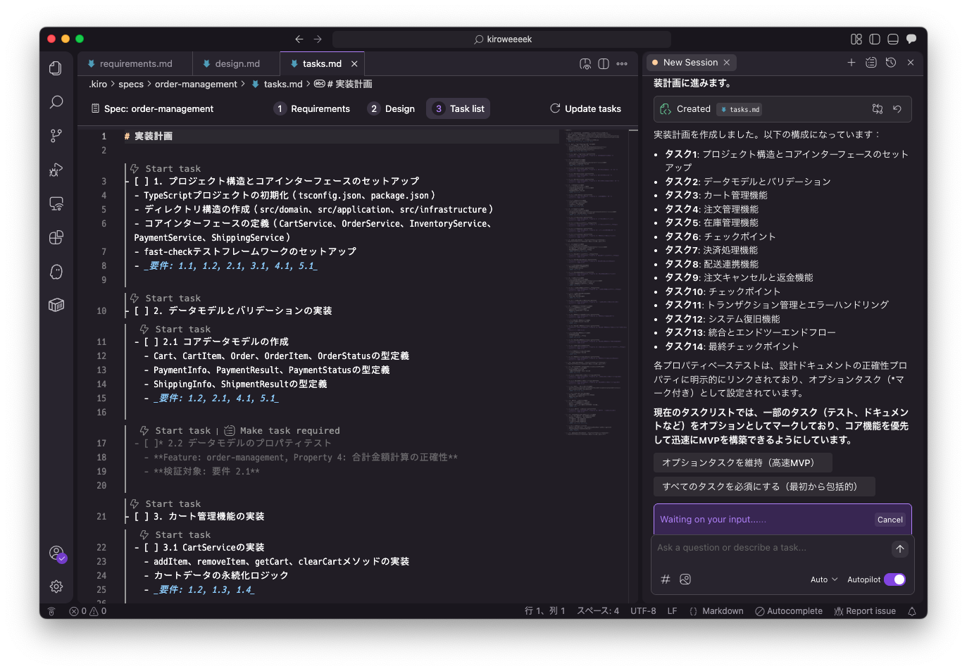967x671 pixels.
Task: Click the chat question input field
Action: [768, 548]
